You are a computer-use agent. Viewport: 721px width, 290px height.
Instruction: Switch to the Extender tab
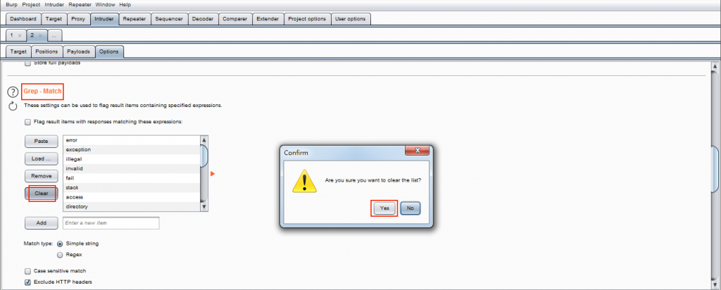coord(268,19)
